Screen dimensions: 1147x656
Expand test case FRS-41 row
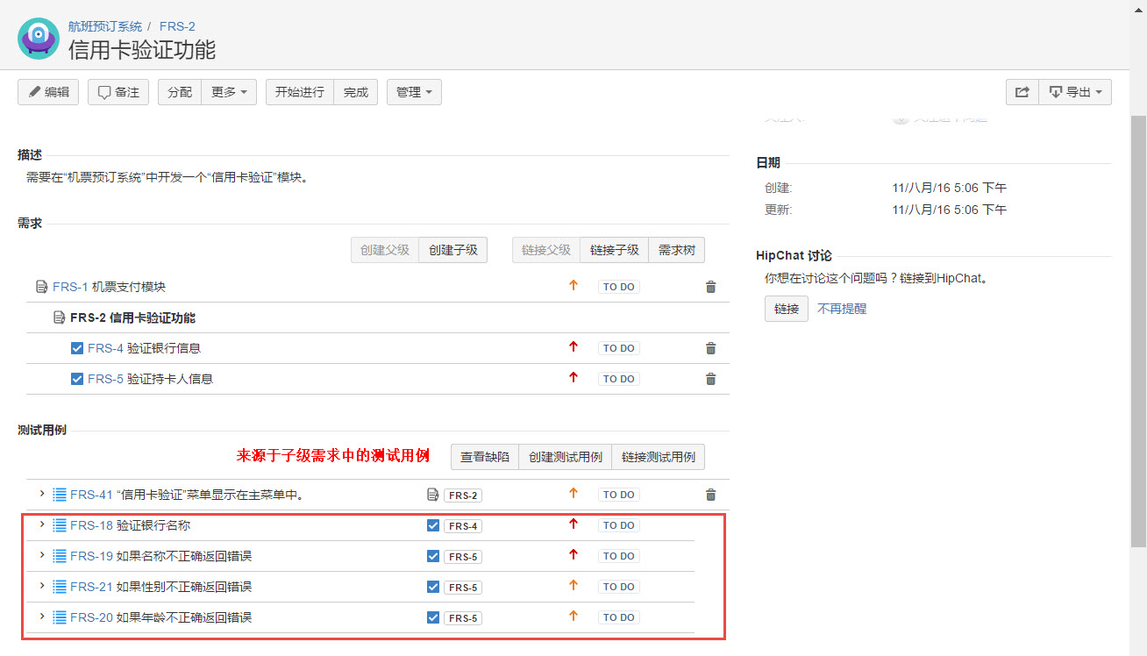coord(41,494)
